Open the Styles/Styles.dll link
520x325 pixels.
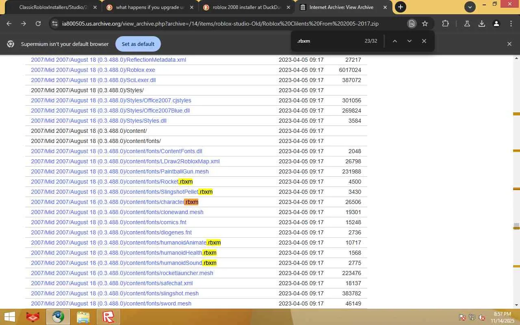99,121
